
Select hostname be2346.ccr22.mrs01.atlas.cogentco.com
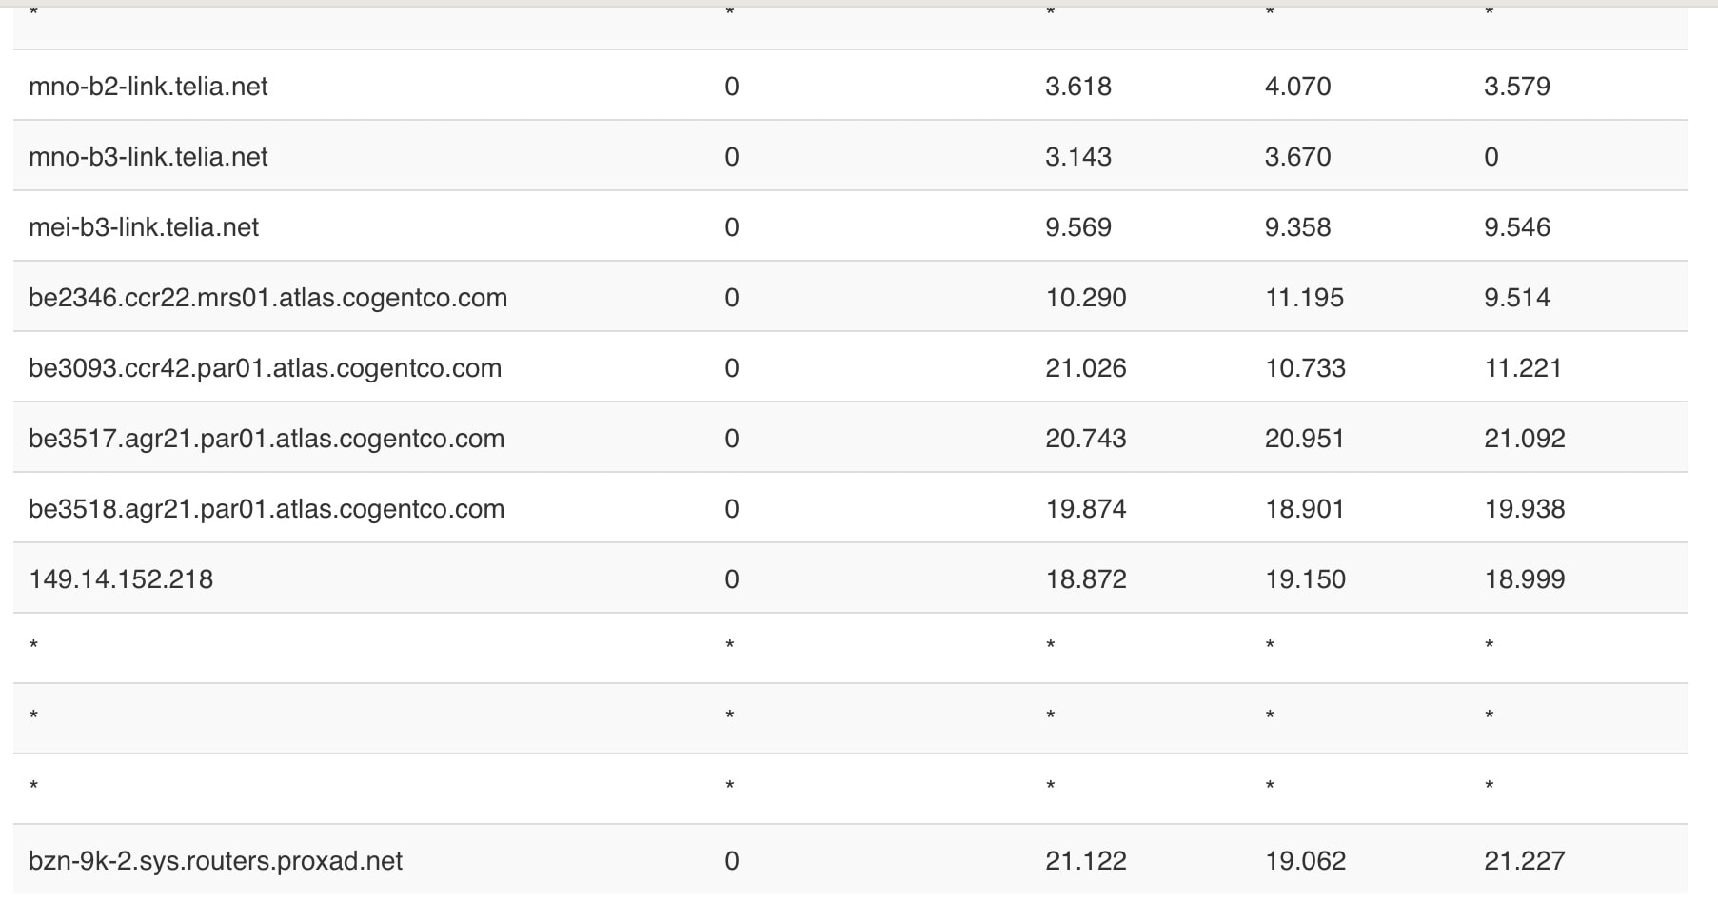(x=267, y=298)
